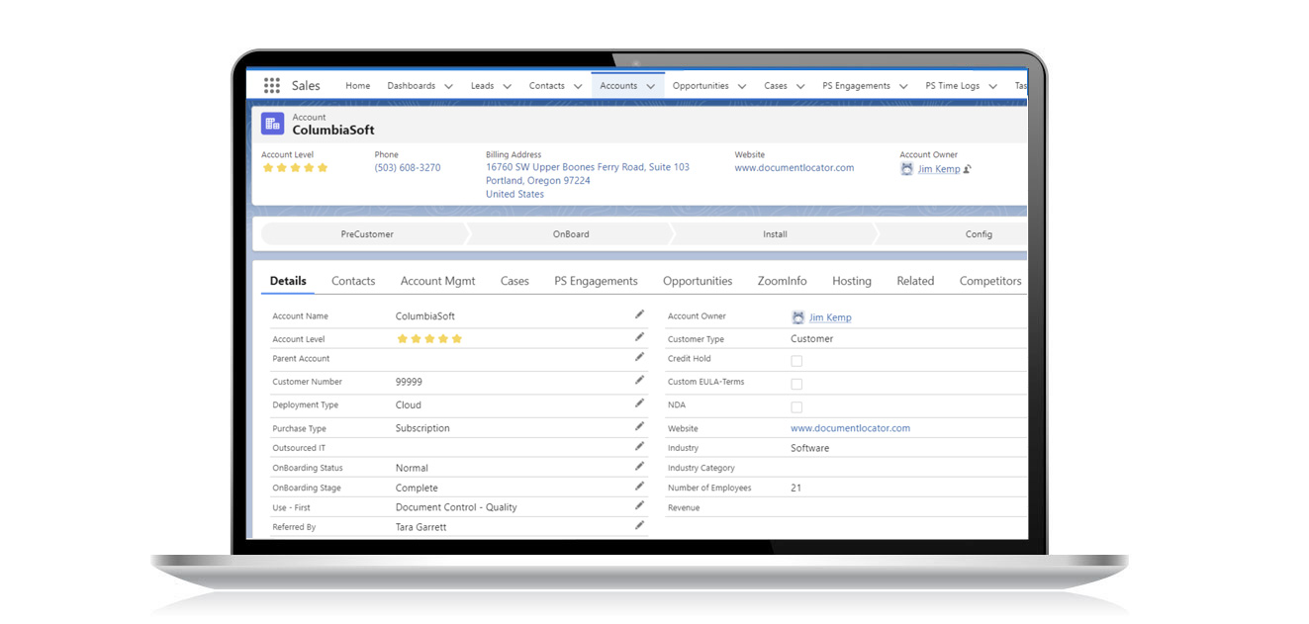Expand the PS Time Logs nav dropdown arrow

click(992, 86)
